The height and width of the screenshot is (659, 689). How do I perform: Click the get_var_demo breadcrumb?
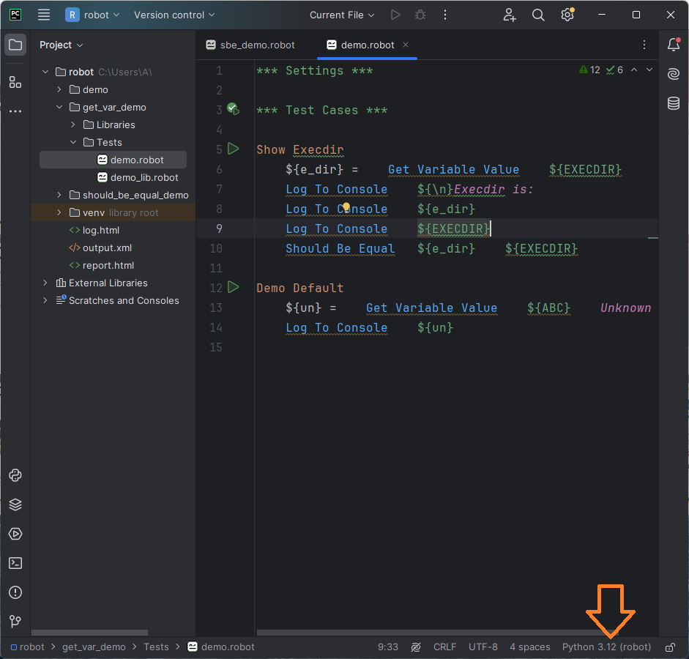point(94,647)
